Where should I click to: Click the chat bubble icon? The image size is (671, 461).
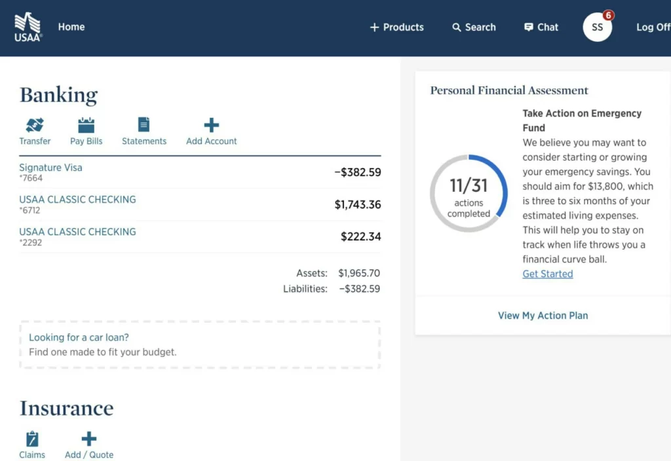pos(529,28)
